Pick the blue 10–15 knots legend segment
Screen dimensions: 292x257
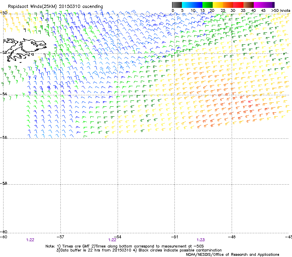click(x=197, y=5)
